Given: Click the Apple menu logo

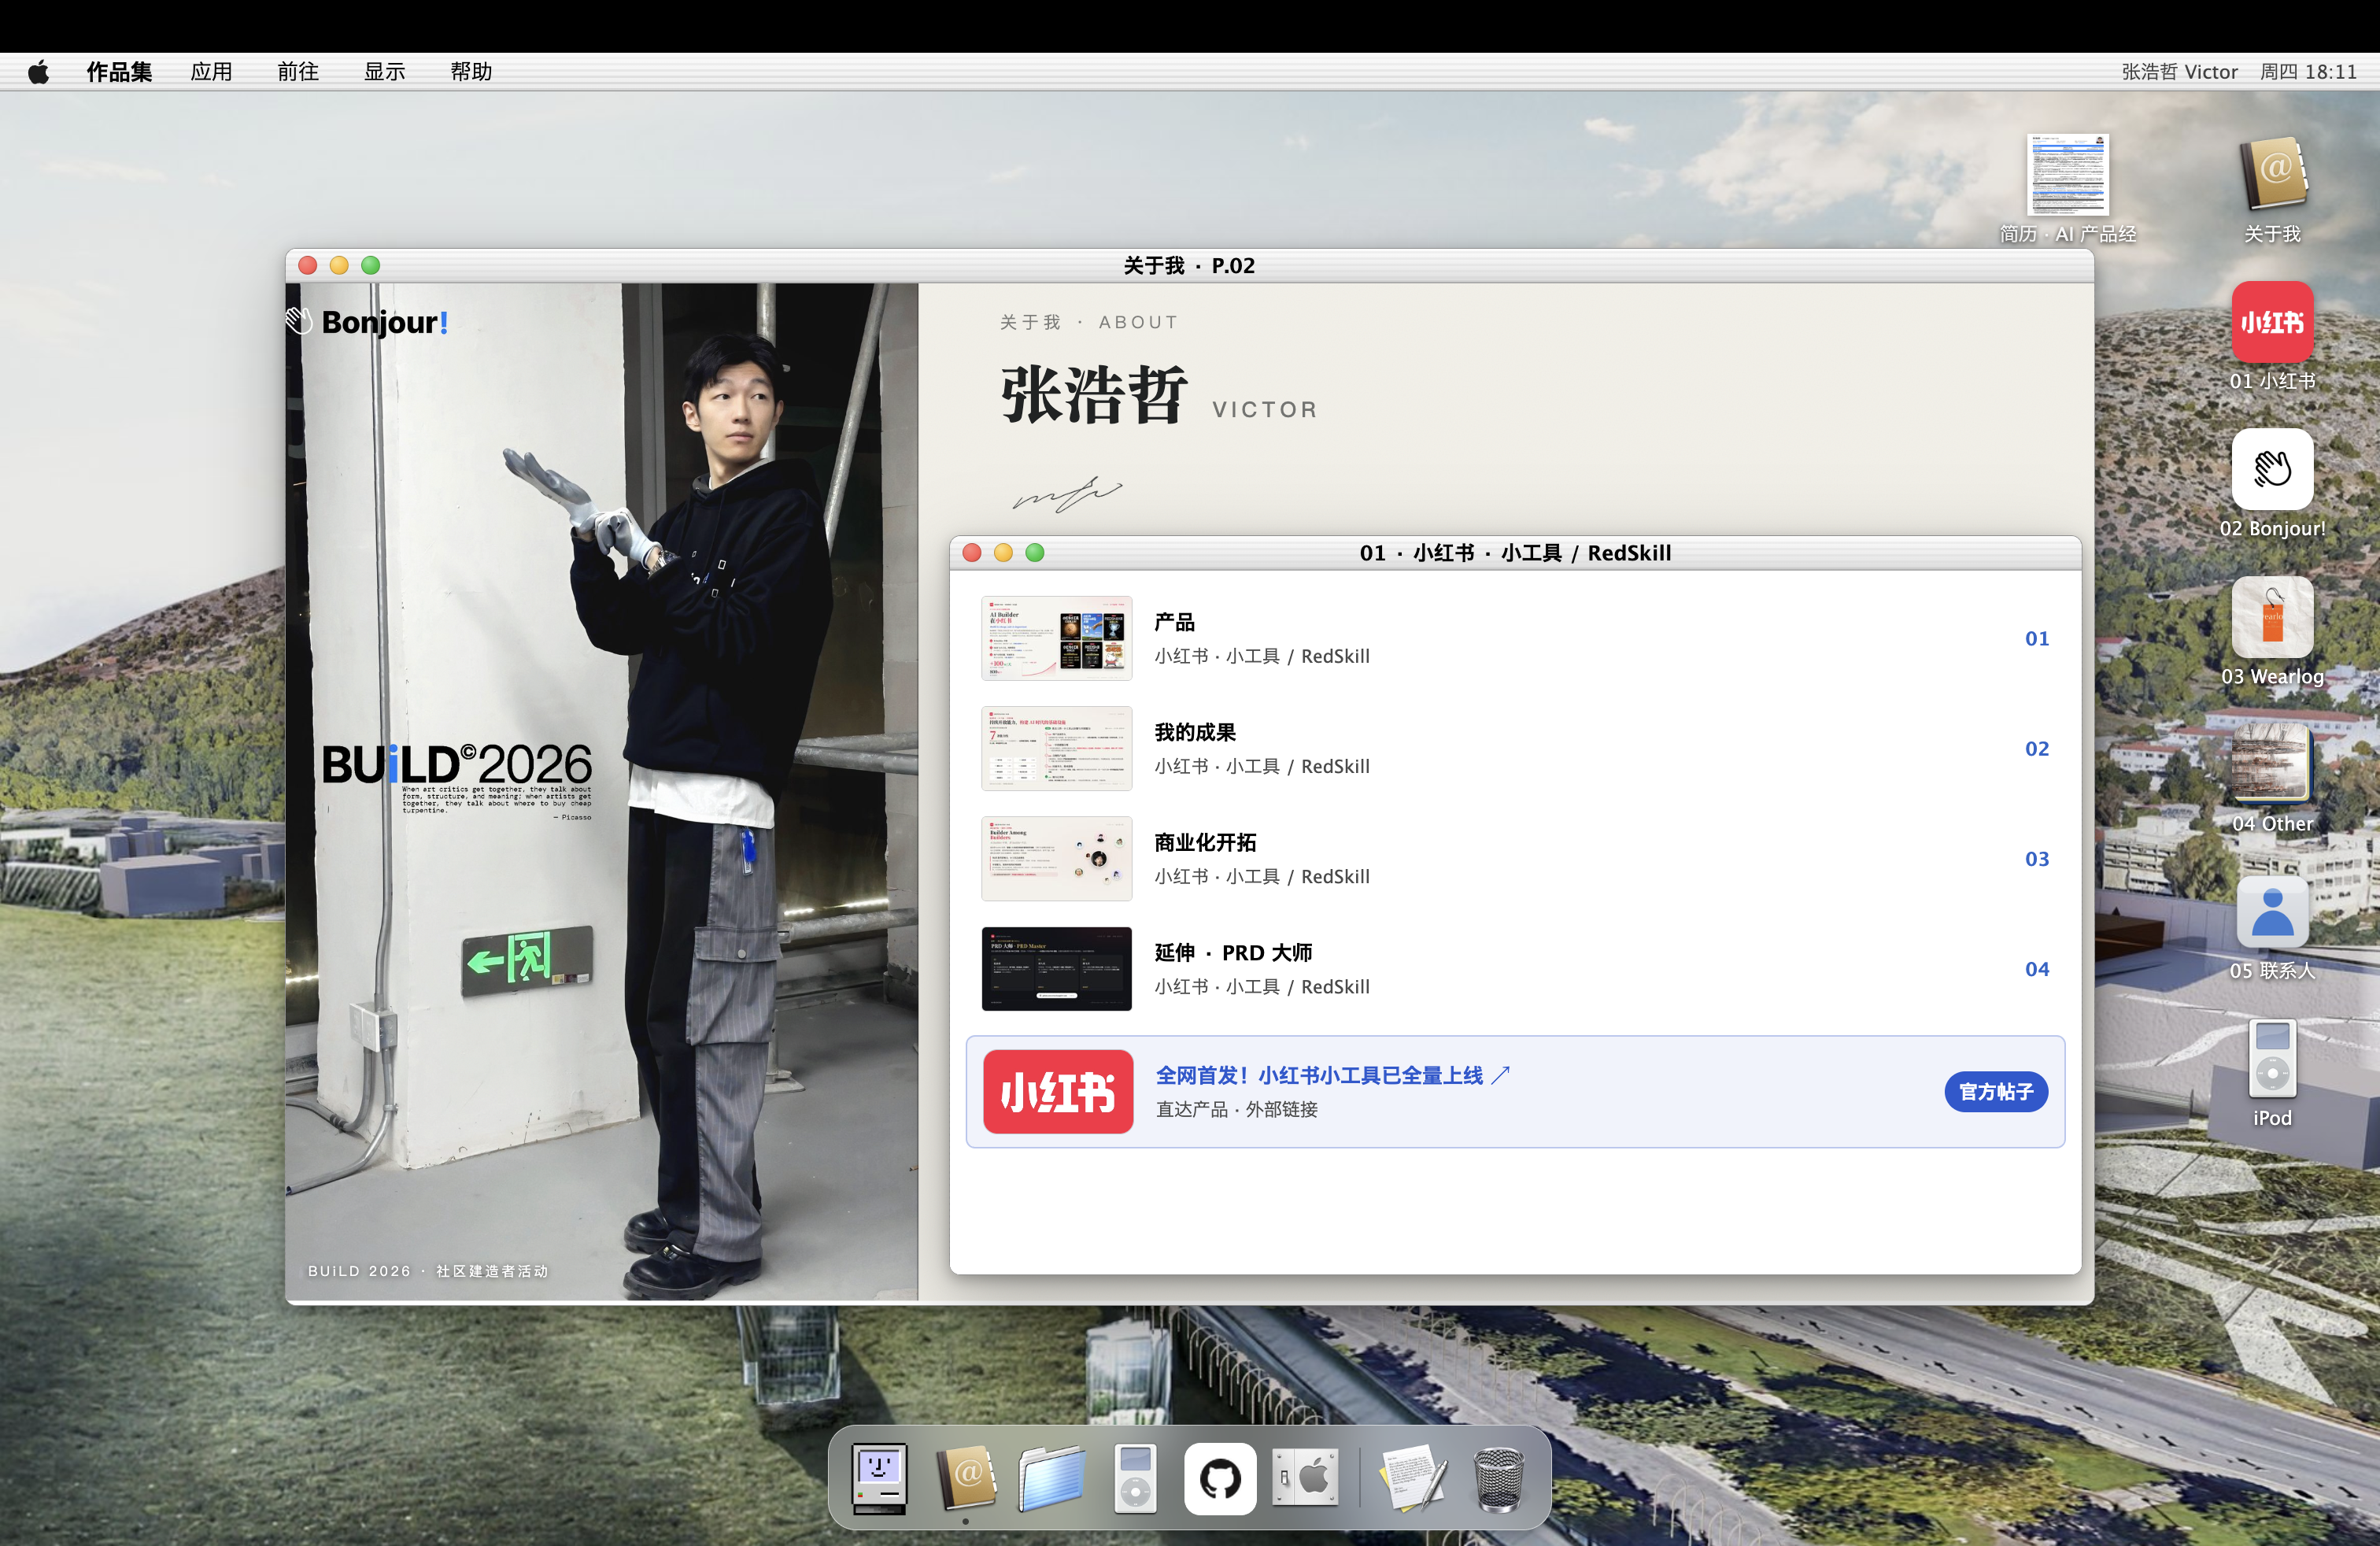Looking at the screenshot, I should 39,71.
